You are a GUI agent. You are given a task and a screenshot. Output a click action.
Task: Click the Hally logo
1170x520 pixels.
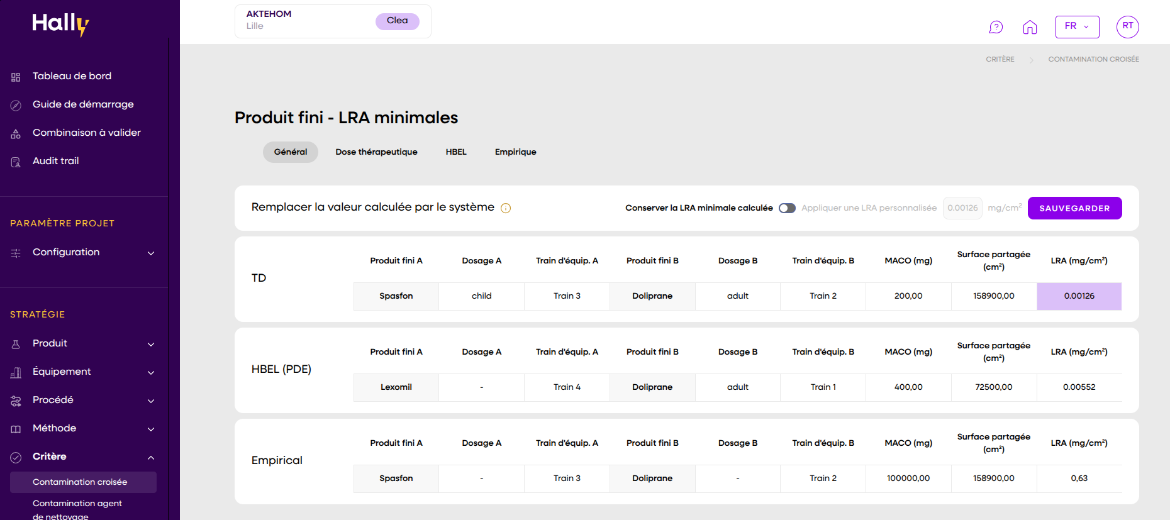tap(60, 24)
